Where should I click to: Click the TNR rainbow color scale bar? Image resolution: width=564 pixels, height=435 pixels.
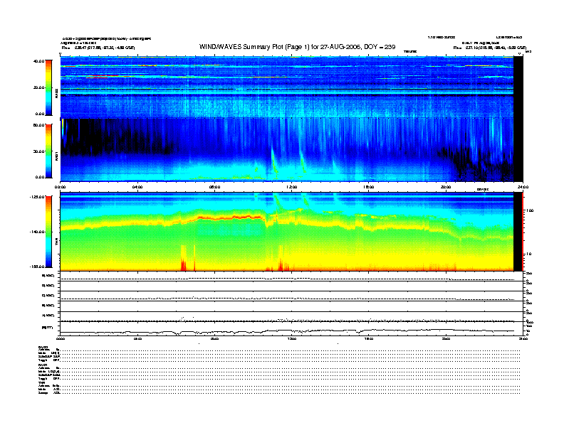[48, 232]
